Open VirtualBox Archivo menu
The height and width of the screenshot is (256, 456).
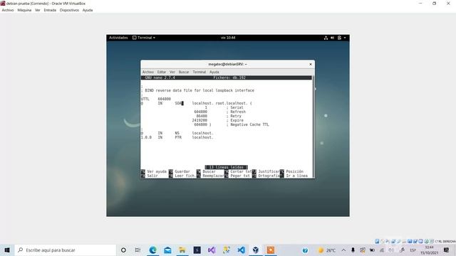tap(8, 10)
